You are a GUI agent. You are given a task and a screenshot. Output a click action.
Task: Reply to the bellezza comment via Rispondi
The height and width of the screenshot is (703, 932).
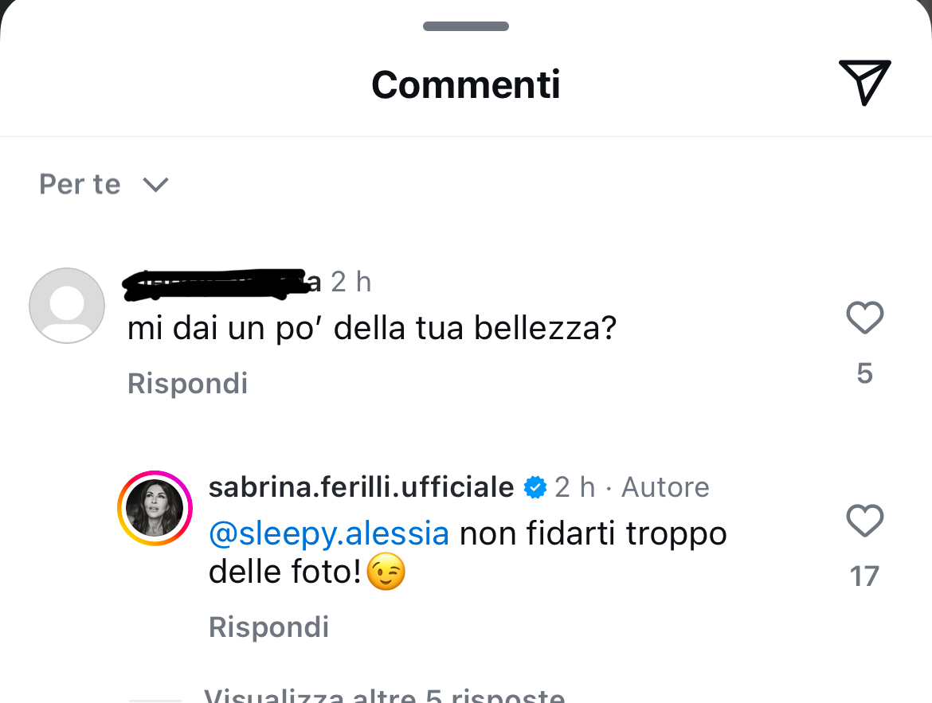pos(187,384)
